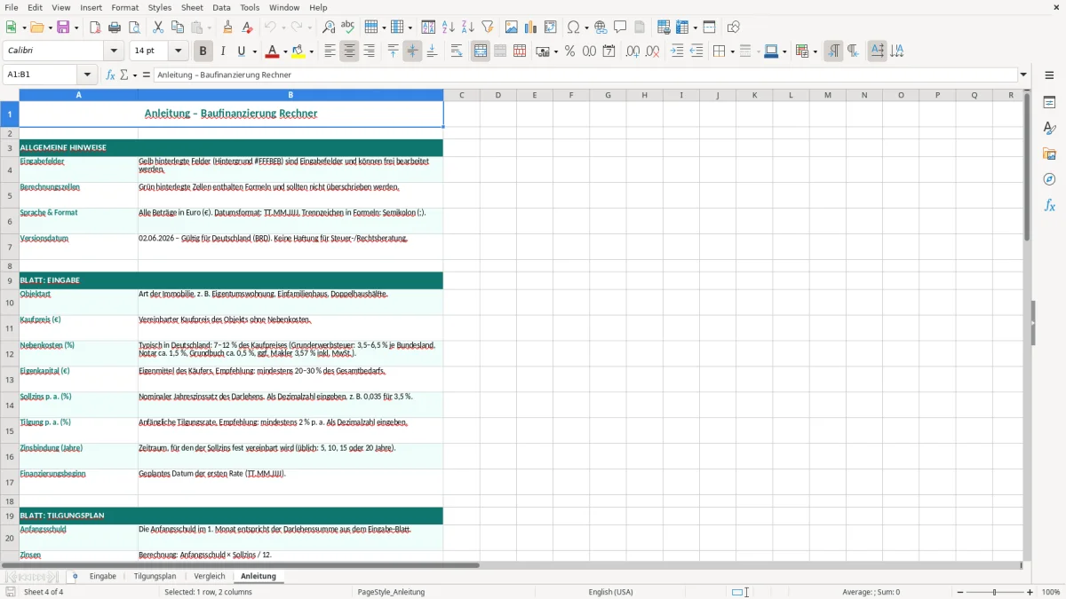Run the spelling check
Viewport: 1066px width, 599px height.
tap(347, 28)
